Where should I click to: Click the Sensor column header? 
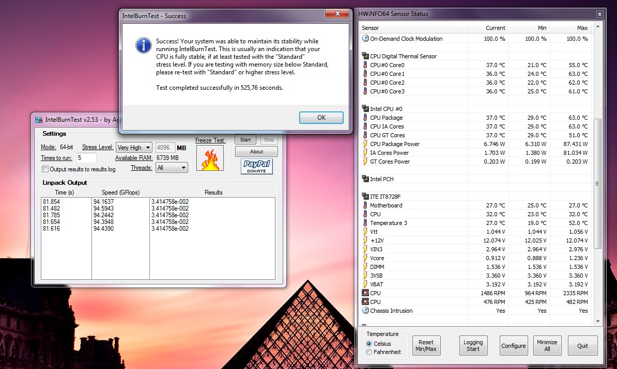coord(413,28)
